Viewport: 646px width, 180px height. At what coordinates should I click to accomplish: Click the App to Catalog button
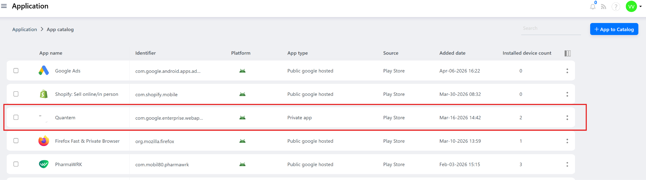(x=614, y=29)
